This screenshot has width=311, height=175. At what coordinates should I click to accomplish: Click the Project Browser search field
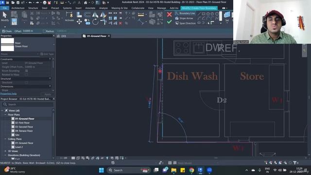pos(28,105)
